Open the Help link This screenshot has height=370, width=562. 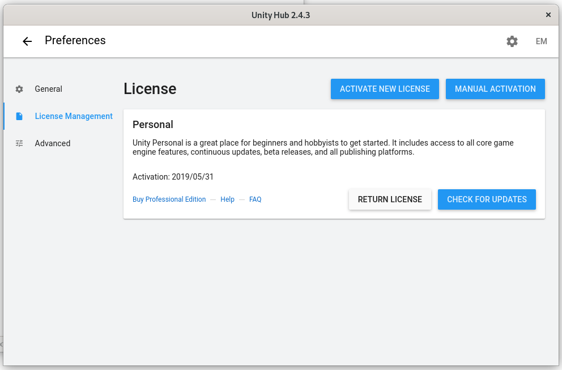click(x=227, y=199)
